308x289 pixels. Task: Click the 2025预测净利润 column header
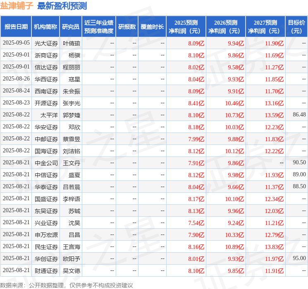(186, 27)
